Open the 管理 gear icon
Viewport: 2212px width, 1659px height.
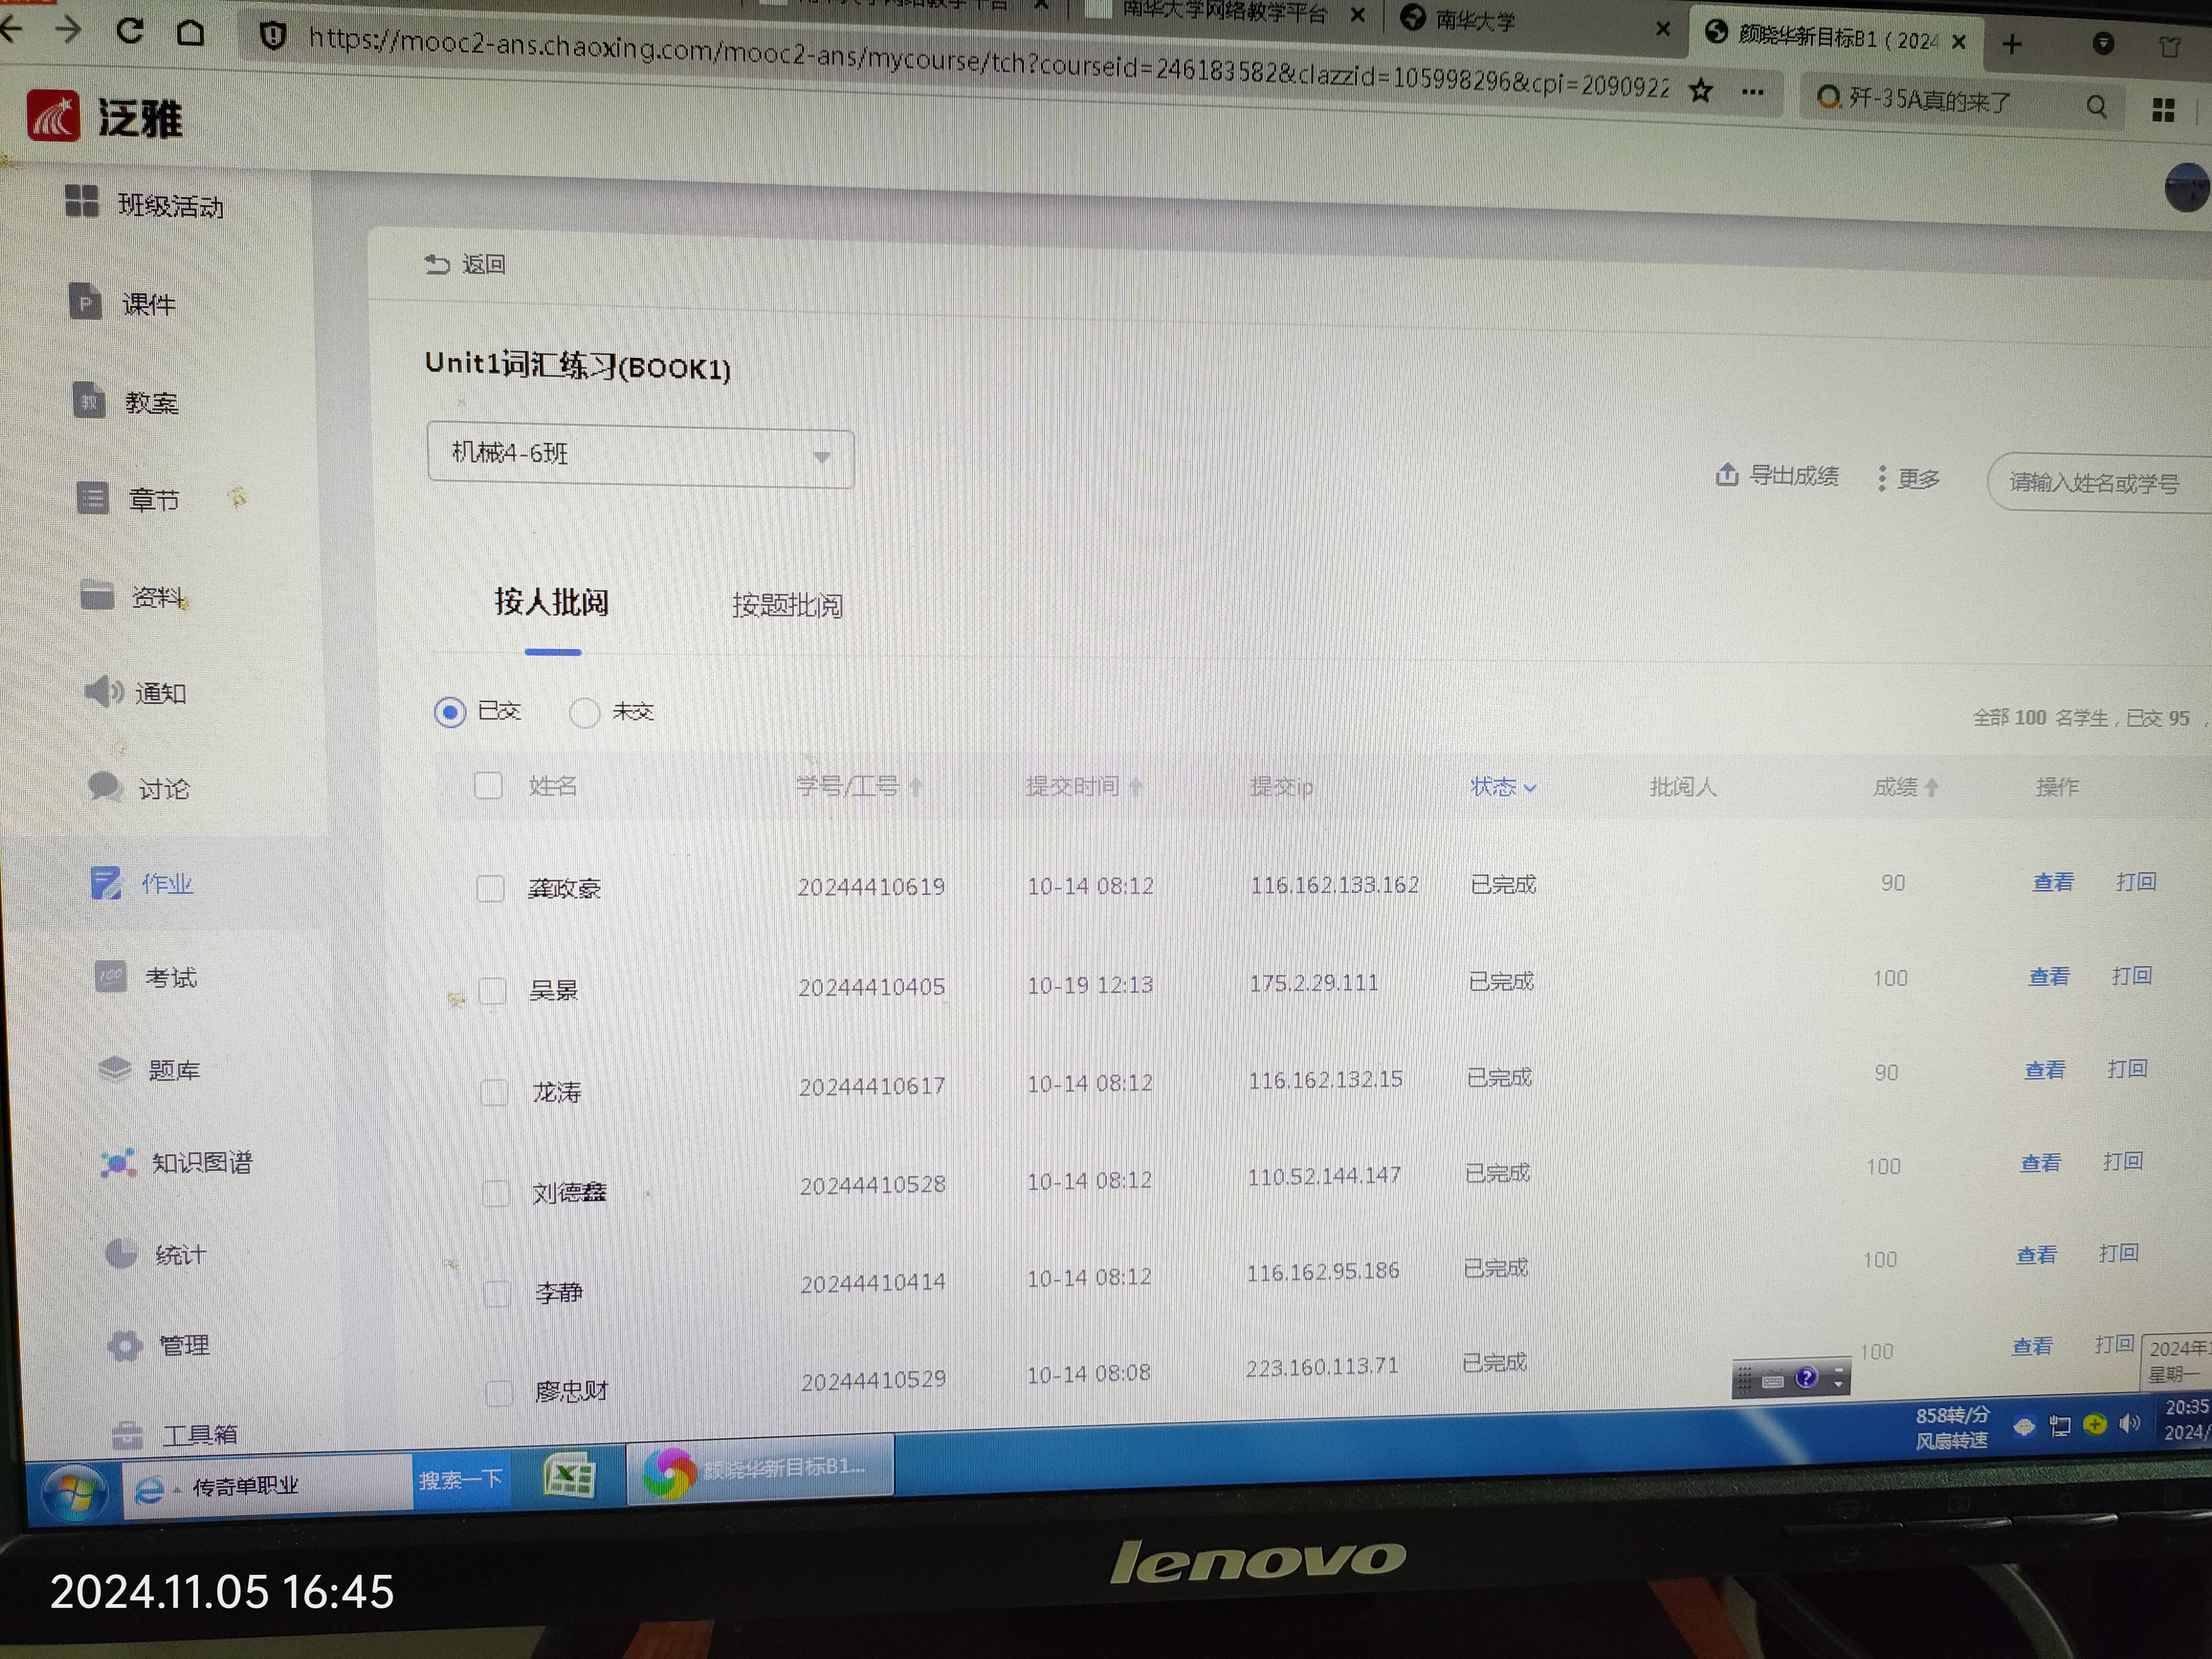pyautogui.click(x=125, y=1345)
